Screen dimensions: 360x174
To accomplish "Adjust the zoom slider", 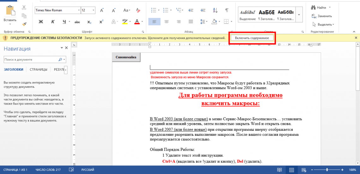I will [x=327, y=170].
